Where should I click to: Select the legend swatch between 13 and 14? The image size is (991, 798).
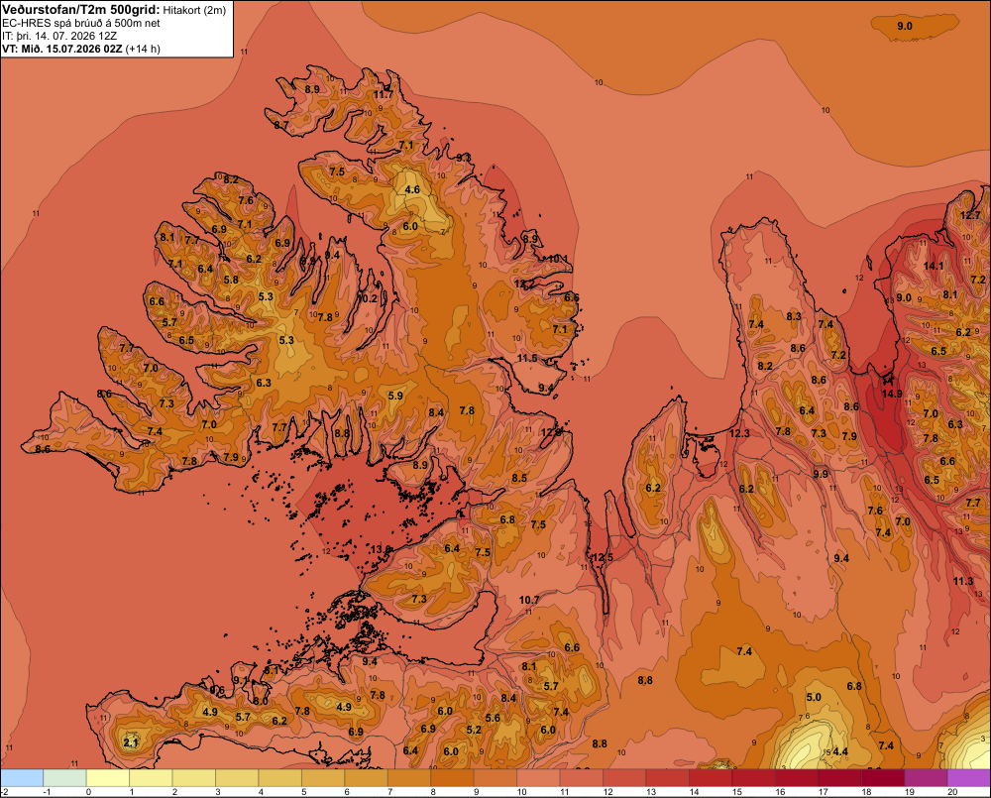pos(667,778)
